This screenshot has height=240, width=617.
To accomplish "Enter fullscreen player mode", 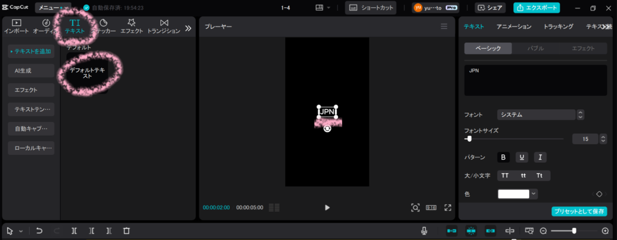I will [448, 207].
